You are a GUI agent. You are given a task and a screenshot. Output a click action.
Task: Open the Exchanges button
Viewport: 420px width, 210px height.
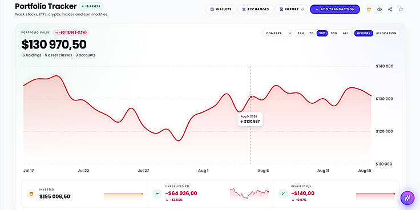click(256, 9)
